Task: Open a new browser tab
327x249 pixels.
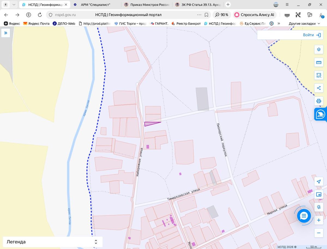Action: pos(228,4)
